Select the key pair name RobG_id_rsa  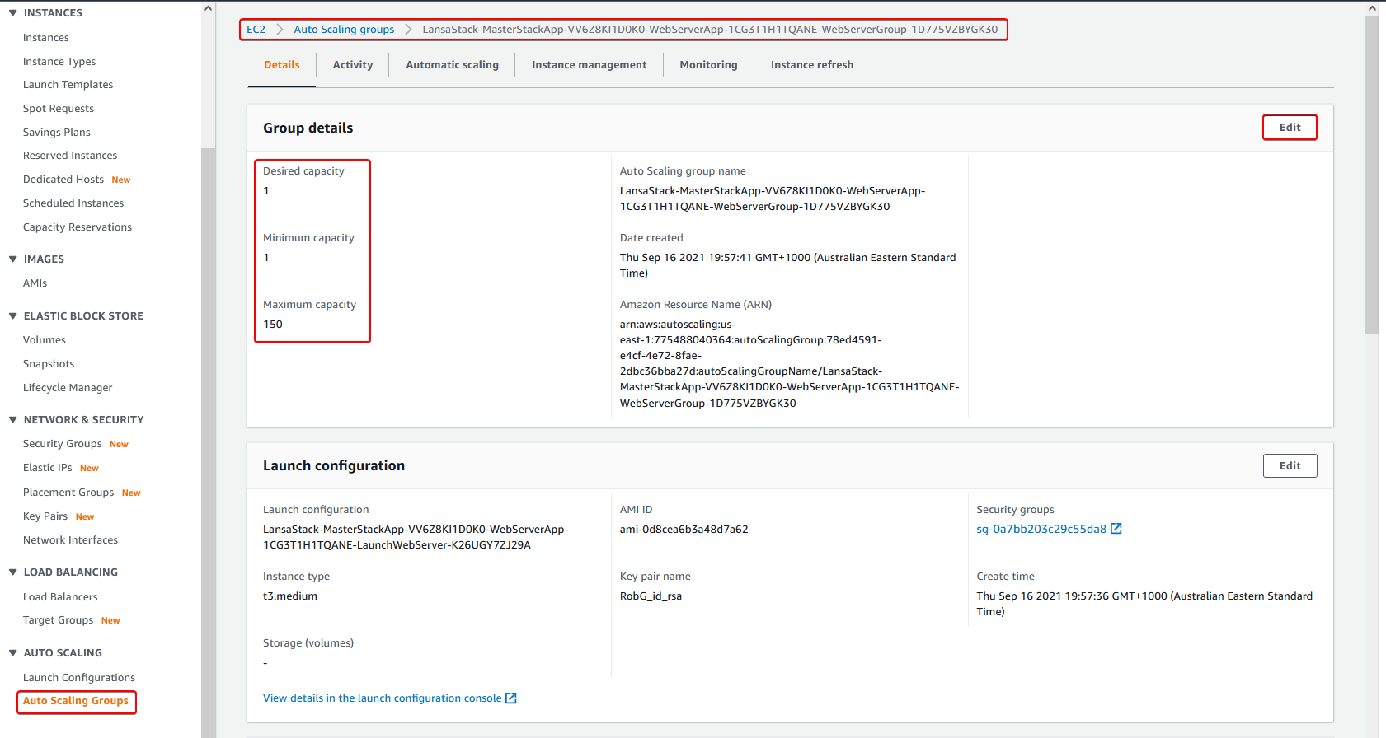pyautogui.click(x=651, y=596)
